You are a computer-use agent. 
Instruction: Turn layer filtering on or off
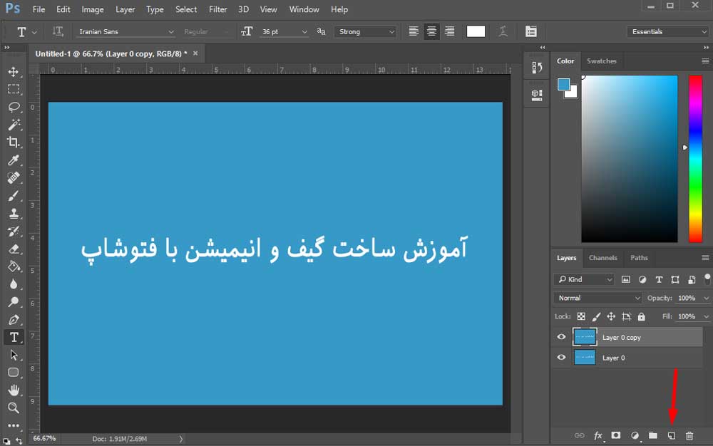(x=707, y=278)
